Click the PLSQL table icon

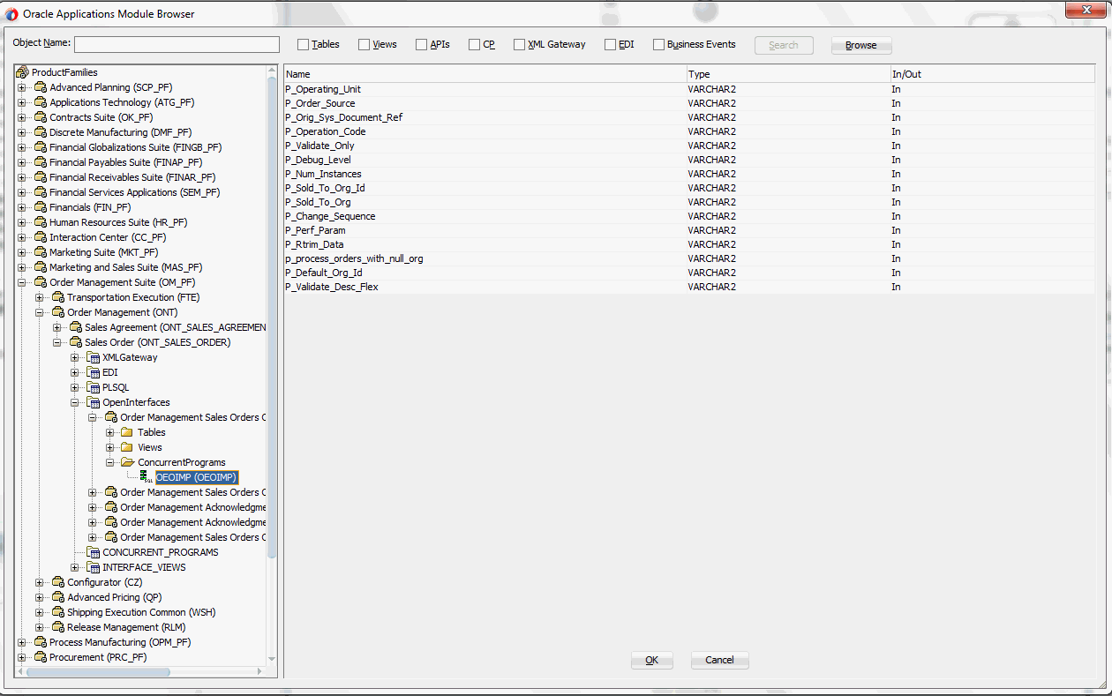(x=94, y=387)
